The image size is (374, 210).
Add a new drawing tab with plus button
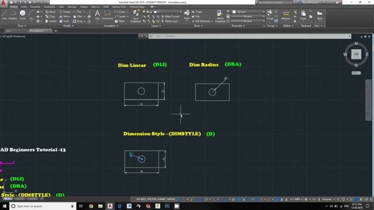[56, 31]
